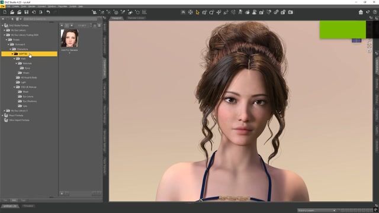Select the Rotate tool
This screenshot has height=213, width=379.
(211, 12)
